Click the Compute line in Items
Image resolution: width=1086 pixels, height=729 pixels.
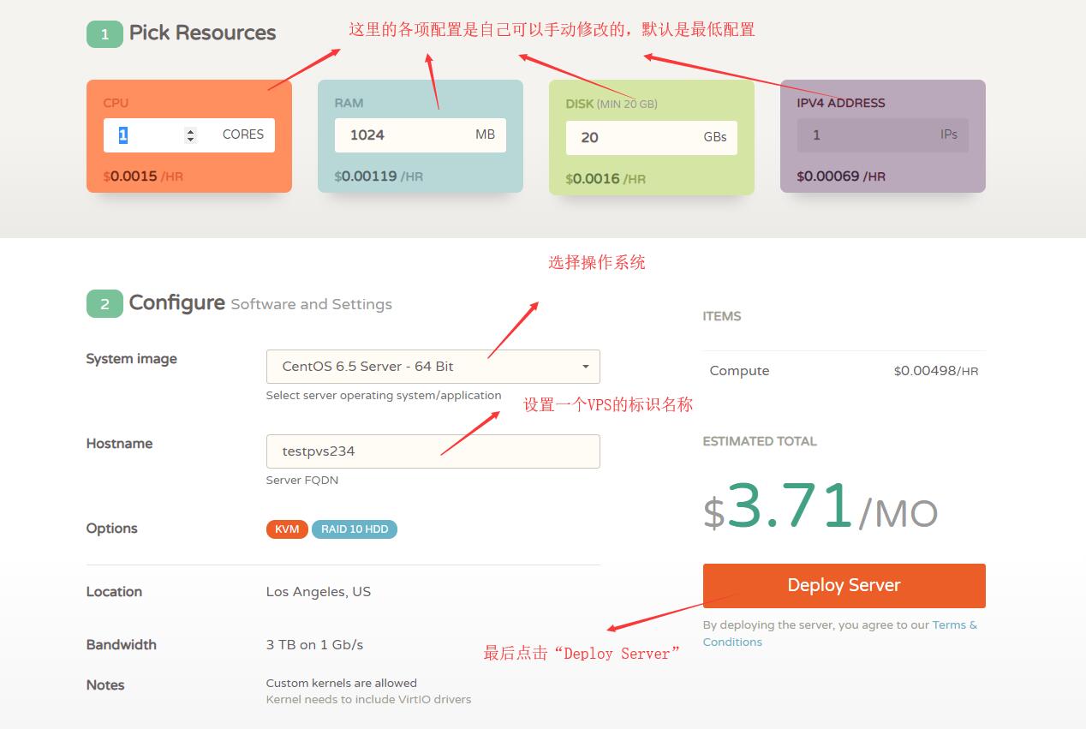(x=739, y=371)
